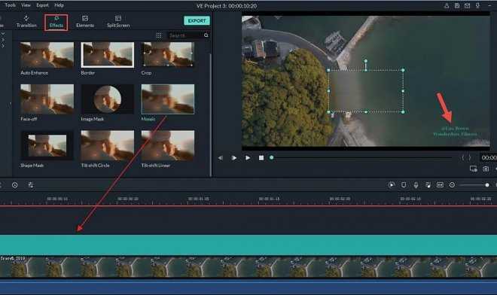Click the mosaic box top-right corner handle
The width and height of the screenshot is (497, 295).
click(403, 70)
